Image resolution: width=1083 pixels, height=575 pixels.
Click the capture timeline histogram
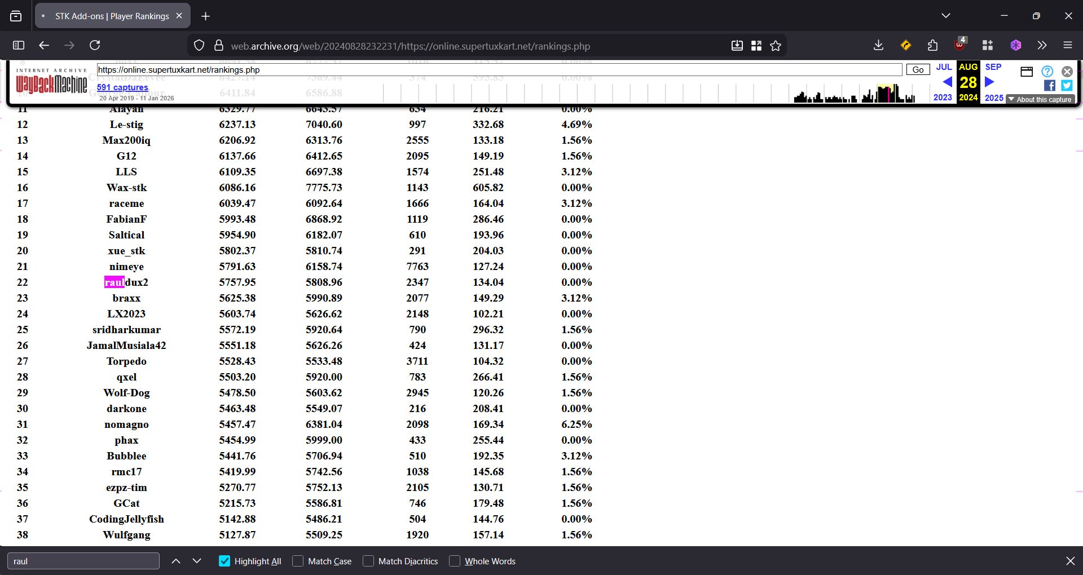[x=854, y=93]
